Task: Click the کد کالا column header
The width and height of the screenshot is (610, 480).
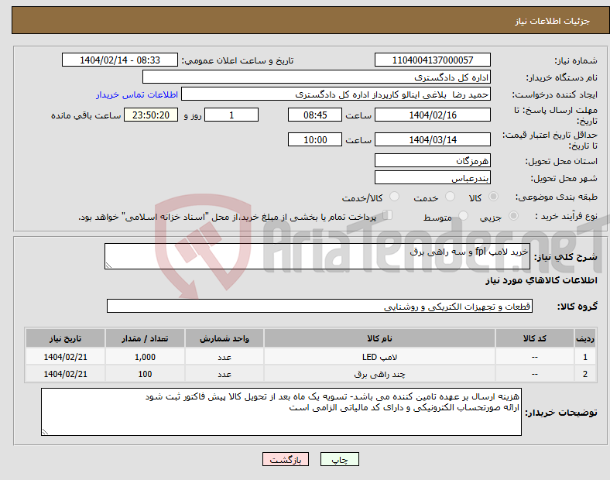Action: (x=535, y=338)
